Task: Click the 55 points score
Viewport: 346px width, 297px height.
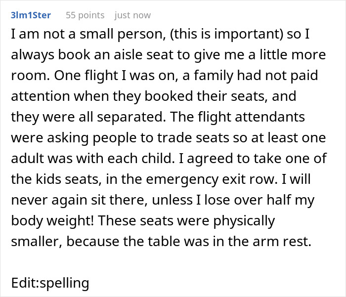Action: pos(85,15)
